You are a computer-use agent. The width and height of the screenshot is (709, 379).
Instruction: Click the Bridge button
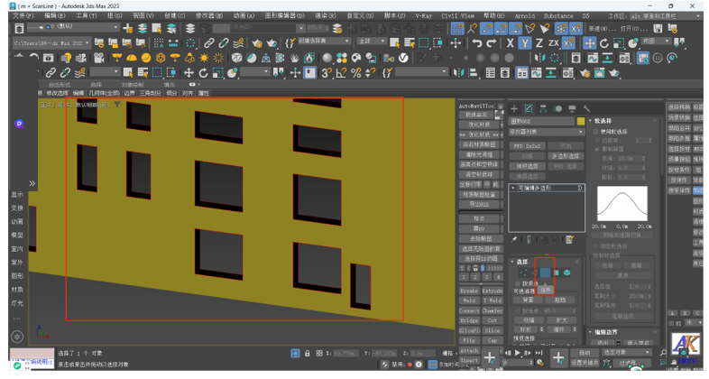tap(469, 320)
